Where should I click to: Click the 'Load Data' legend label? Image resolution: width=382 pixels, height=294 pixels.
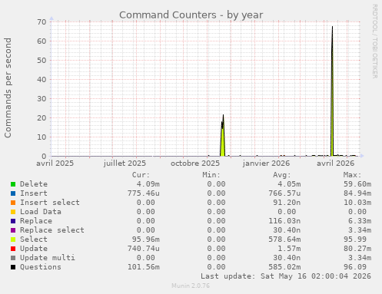point(41,212)
